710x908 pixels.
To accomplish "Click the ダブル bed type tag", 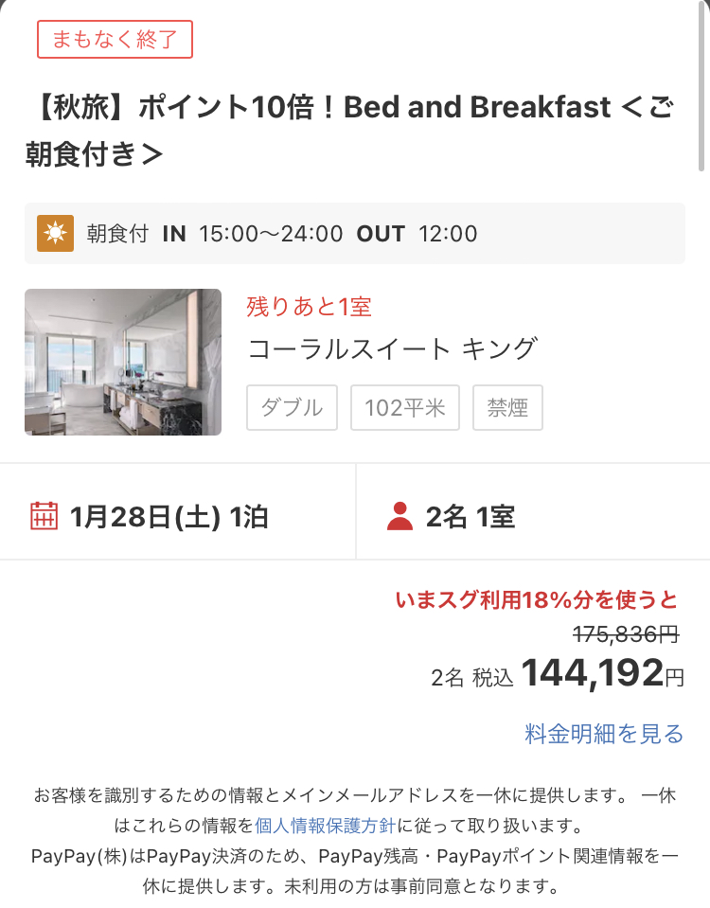I will click(292, 408).
